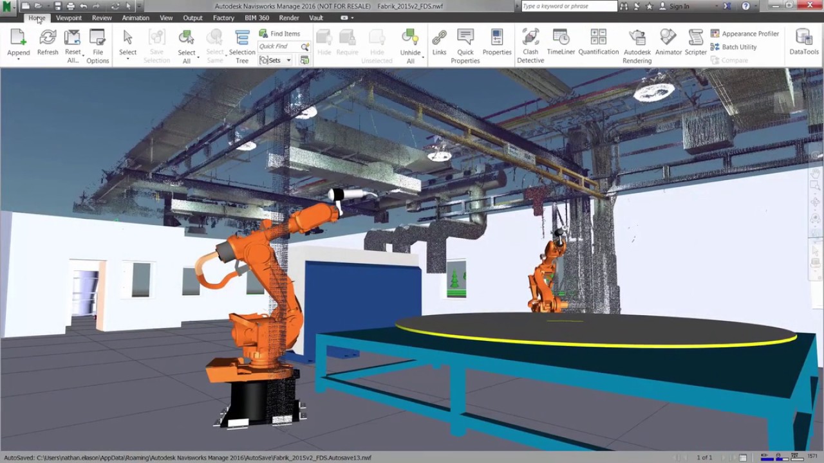Toggle Quick Properties display

pos(465,46)
